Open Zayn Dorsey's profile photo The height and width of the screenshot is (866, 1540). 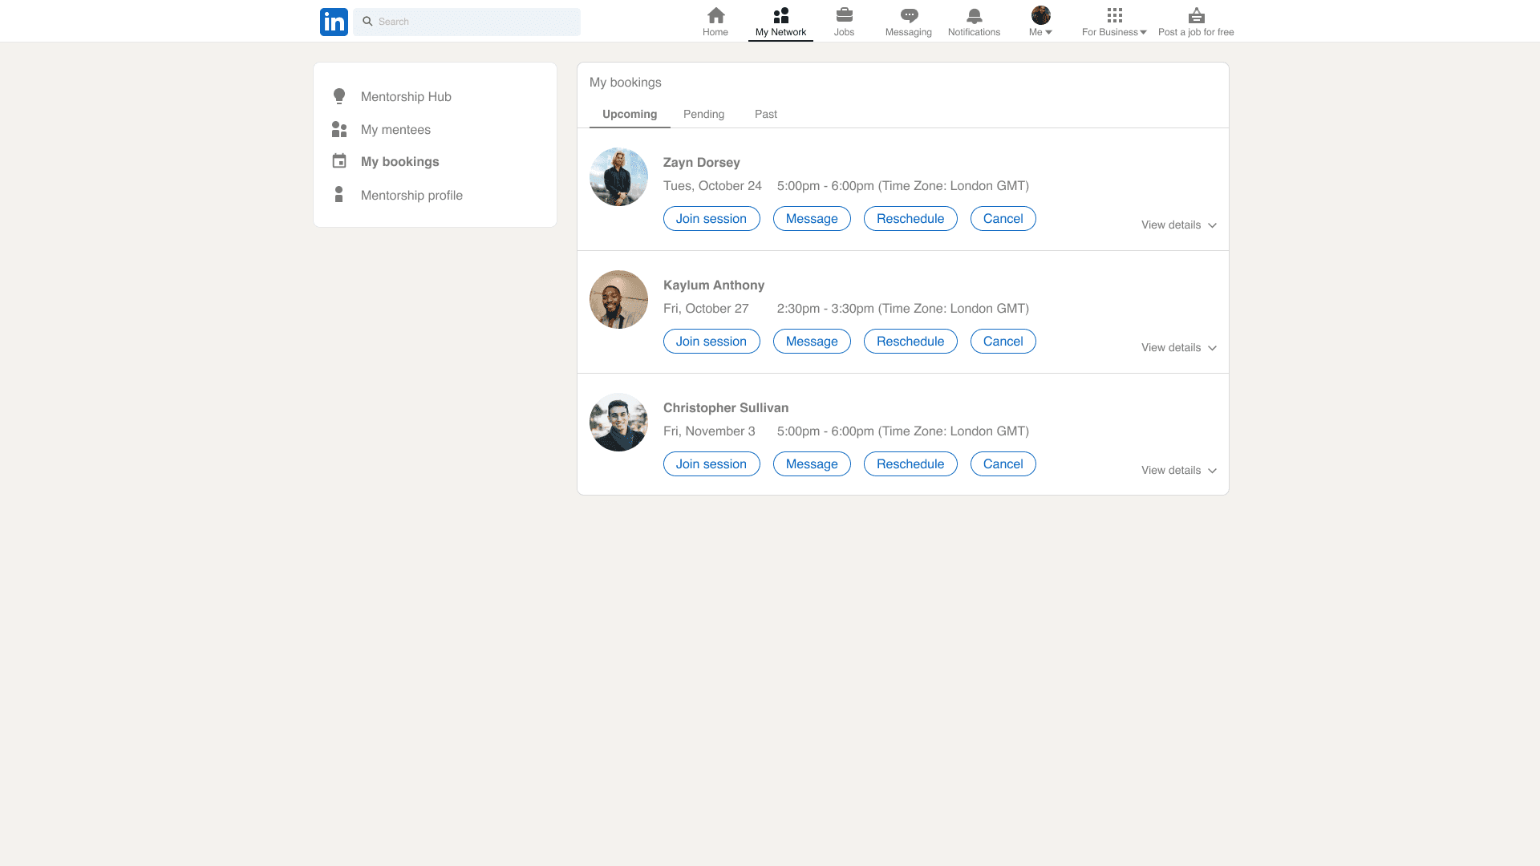(618, 176)
